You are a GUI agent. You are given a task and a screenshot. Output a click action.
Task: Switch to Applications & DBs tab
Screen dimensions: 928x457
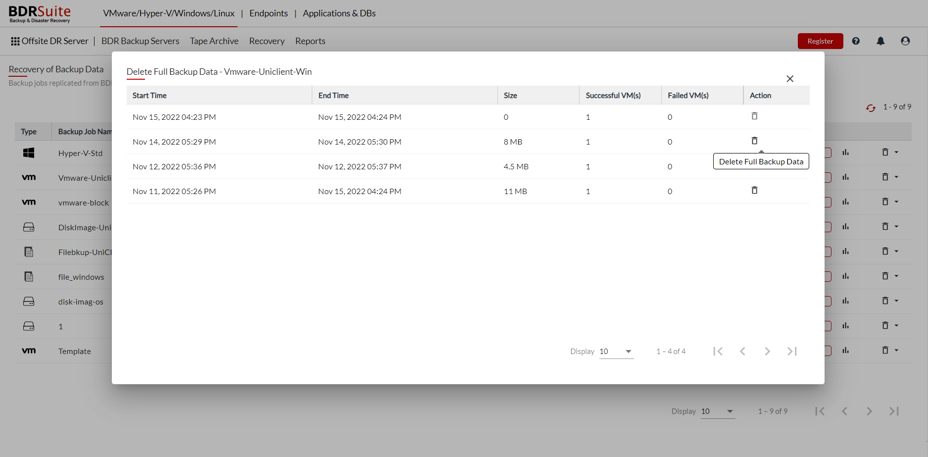[339, 13]
